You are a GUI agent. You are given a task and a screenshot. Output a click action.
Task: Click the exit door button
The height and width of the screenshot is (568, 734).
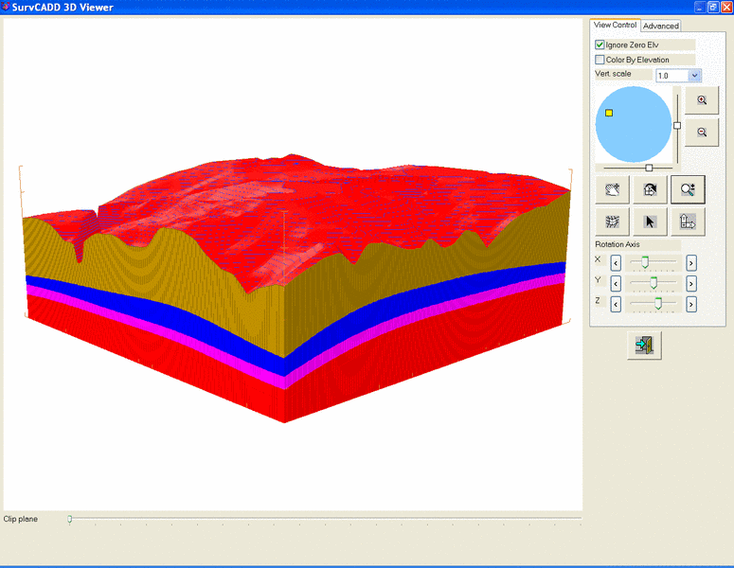click(644, 346)
